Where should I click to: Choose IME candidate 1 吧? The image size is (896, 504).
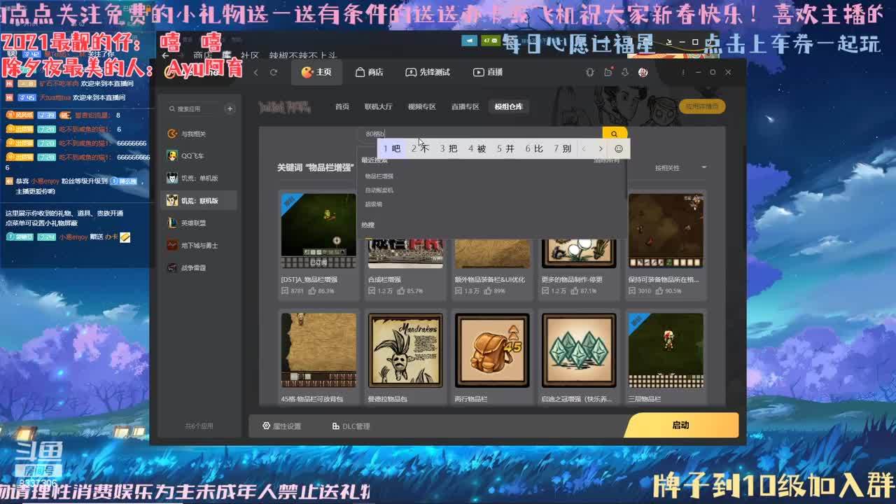click(392, 148)
